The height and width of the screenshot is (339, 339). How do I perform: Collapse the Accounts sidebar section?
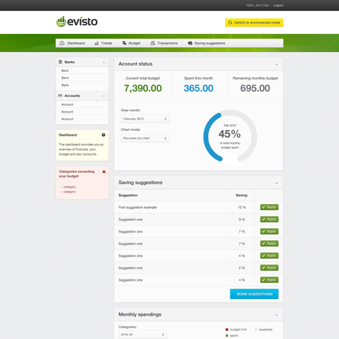point(104,96)
